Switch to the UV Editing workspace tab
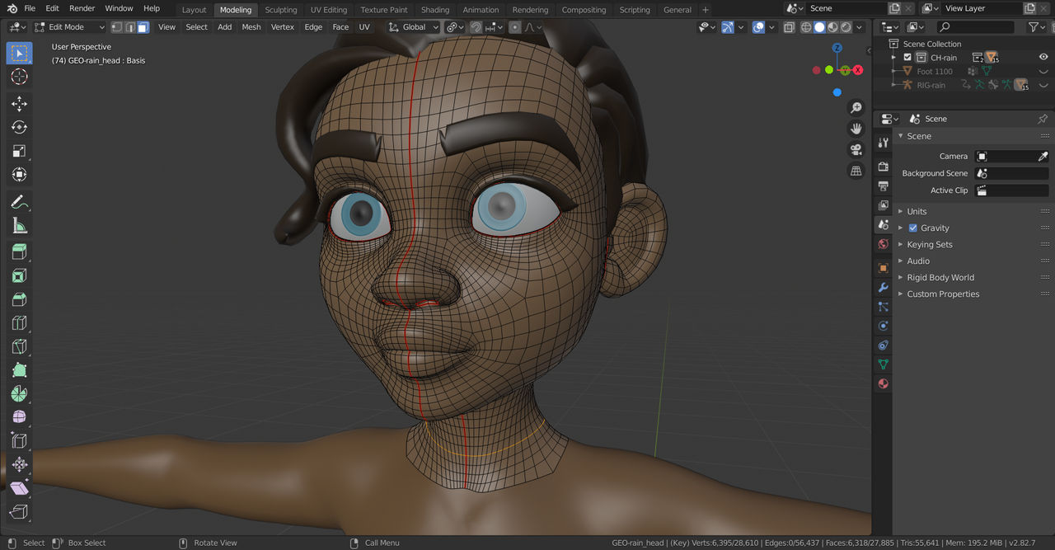Image resolution: width=1055 pixels, height=550 pixels. pos(329,10)
